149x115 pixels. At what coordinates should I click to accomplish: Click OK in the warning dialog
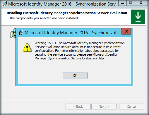pyautogui.click(x=75, y=75)
